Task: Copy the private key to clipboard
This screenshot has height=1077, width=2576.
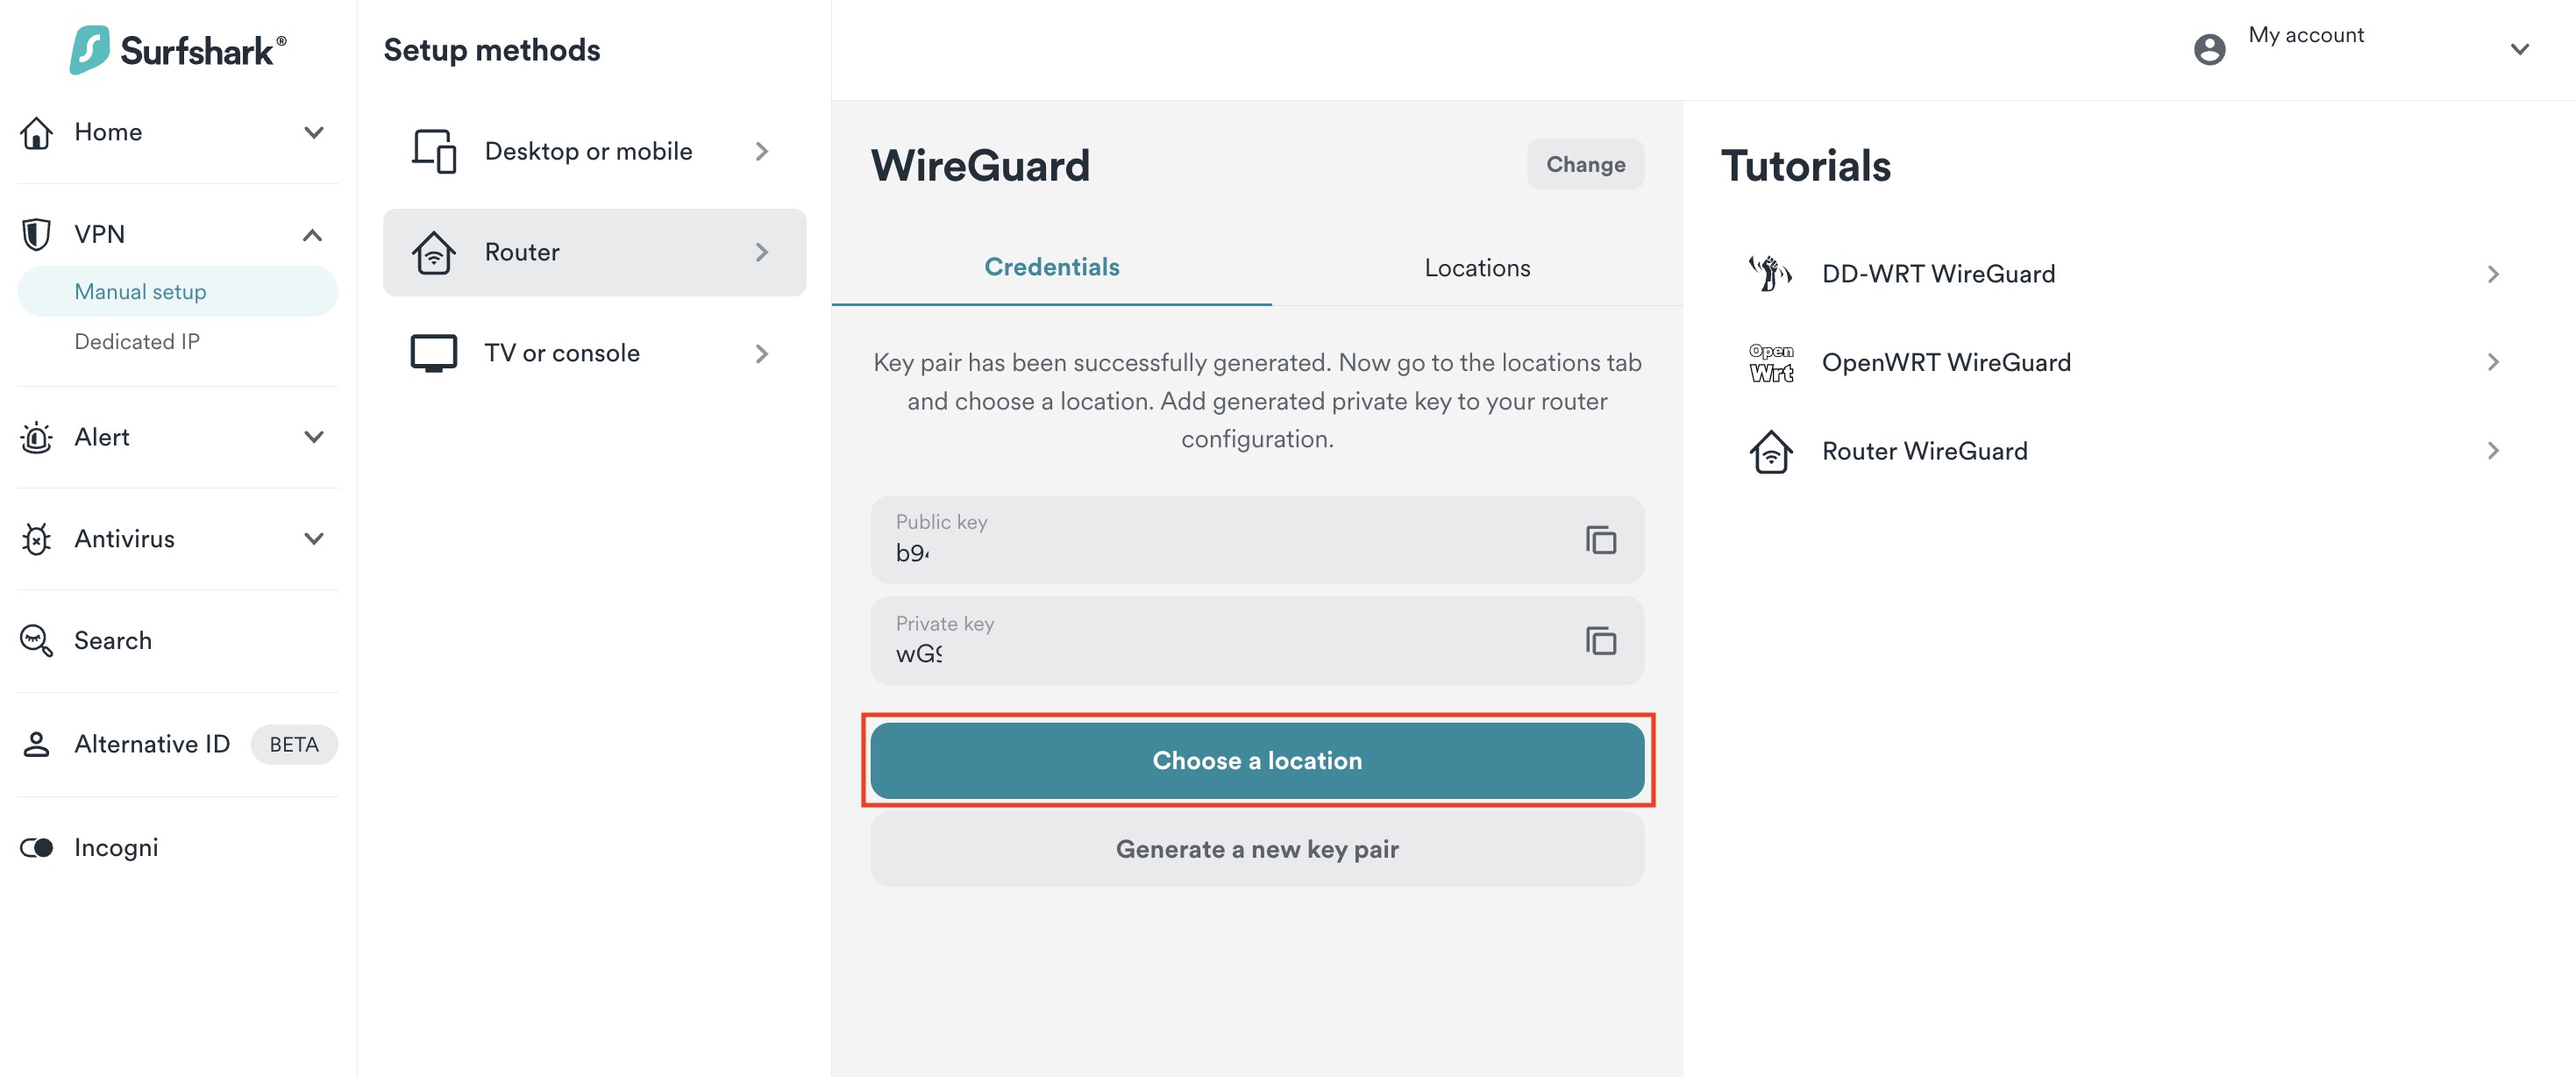Action: coord(1600,641)
